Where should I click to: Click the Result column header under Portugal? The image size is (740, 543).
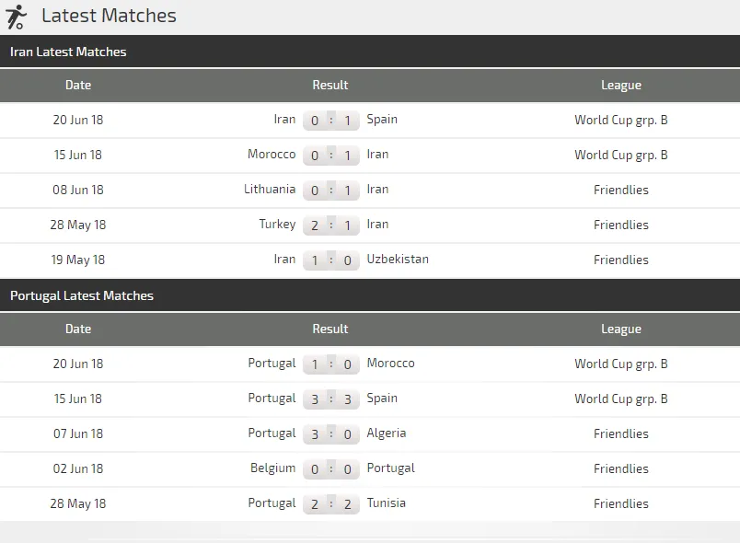330,329
